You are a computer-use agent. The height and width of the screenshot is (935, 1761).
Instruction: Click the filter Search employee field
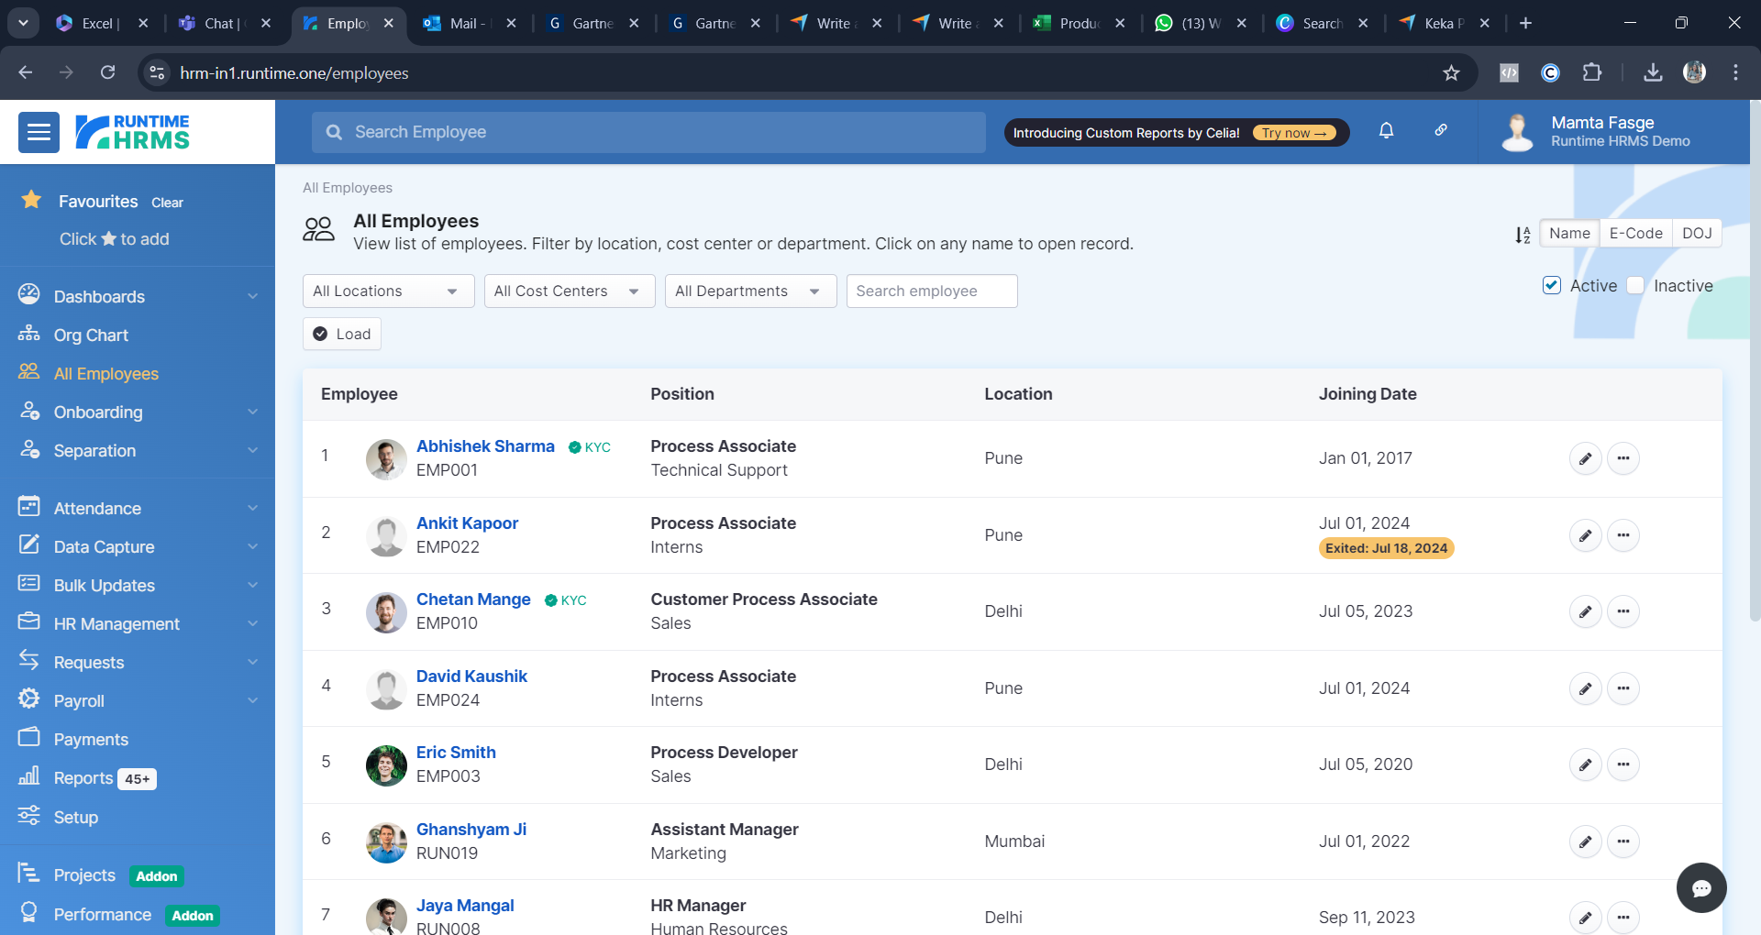click(932, 291)
